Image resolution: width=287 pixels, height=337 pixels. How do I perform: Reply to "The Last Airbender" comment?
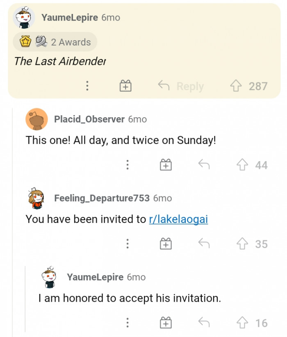coord(181,86)
